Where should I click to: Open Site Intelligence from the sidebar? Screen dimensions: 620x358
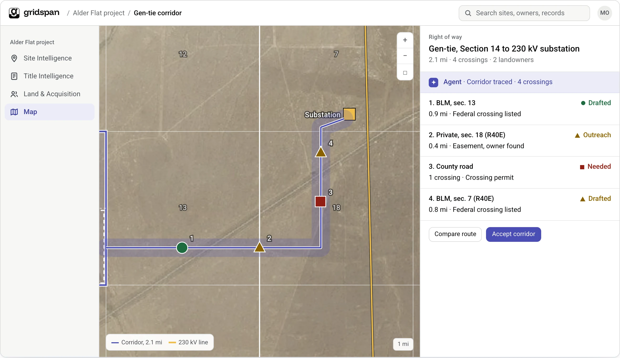point(49,58)
